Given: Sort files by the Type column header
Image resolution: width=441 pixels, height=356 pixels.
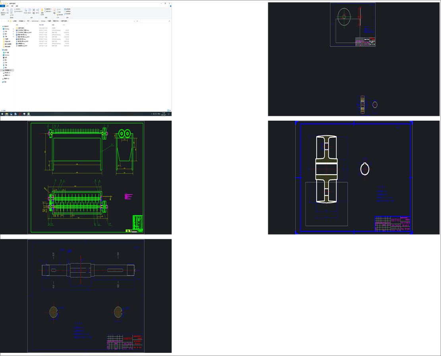Looking at the screenshot, I should click(x=53, y=25).
